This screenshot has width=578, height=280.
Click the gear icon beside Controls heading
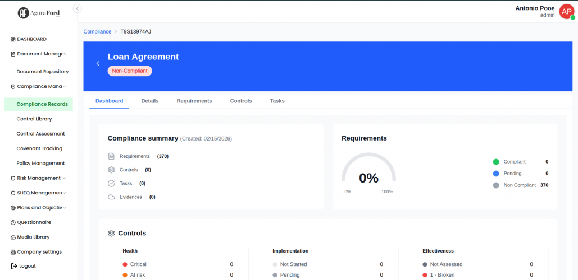pyautogui.click(x=111, y=233)
